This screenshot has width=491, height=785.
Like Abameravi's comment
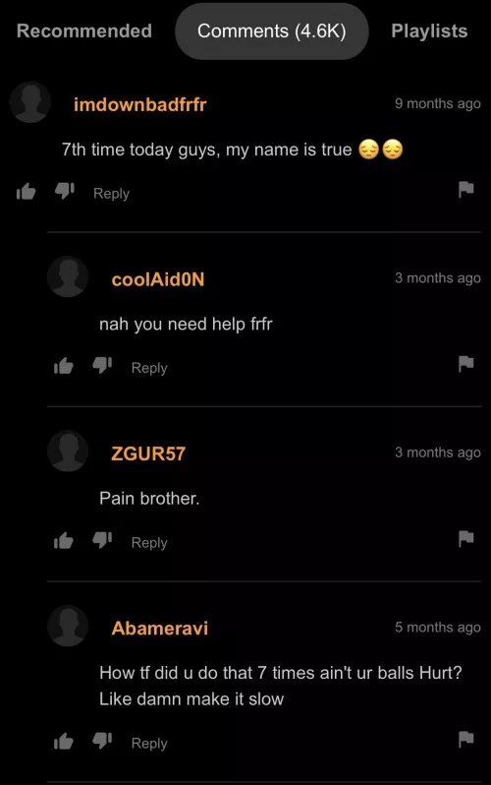(x=64, y=742)
